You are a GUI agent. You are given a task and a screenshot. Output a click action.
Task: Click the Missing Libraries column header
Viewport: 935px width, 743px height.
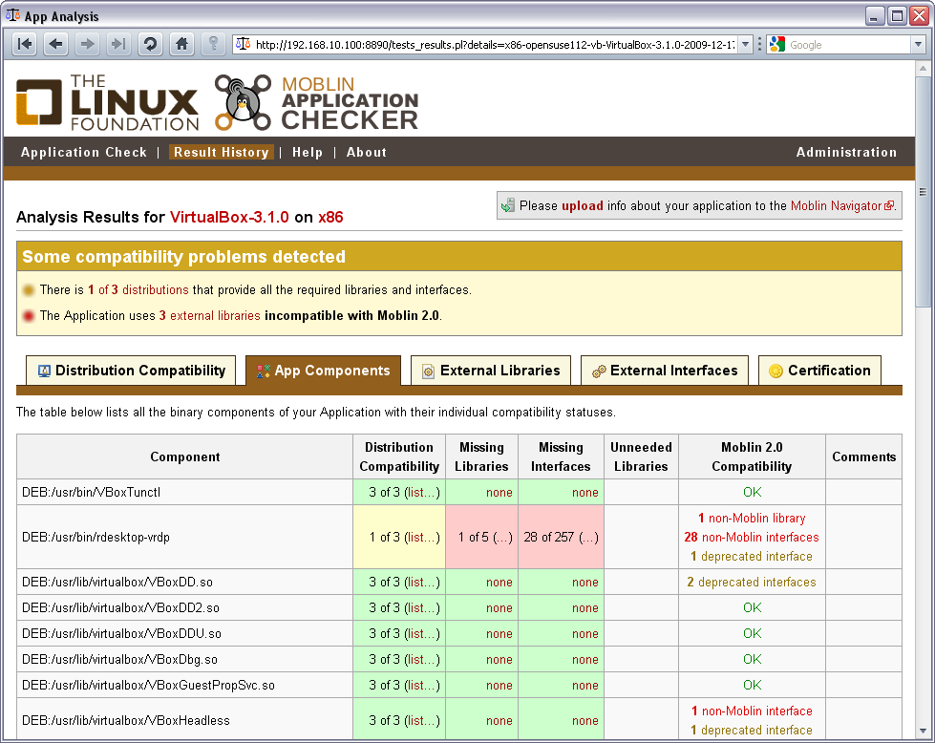click(x=481, y=456)
